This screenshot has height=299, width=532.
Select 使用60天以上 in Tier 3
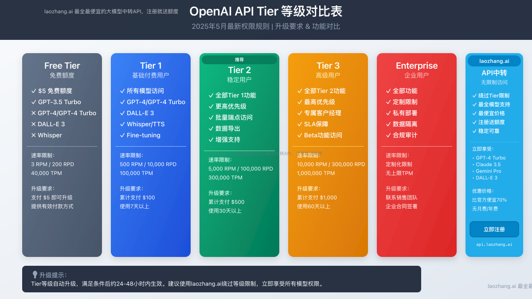313,206
